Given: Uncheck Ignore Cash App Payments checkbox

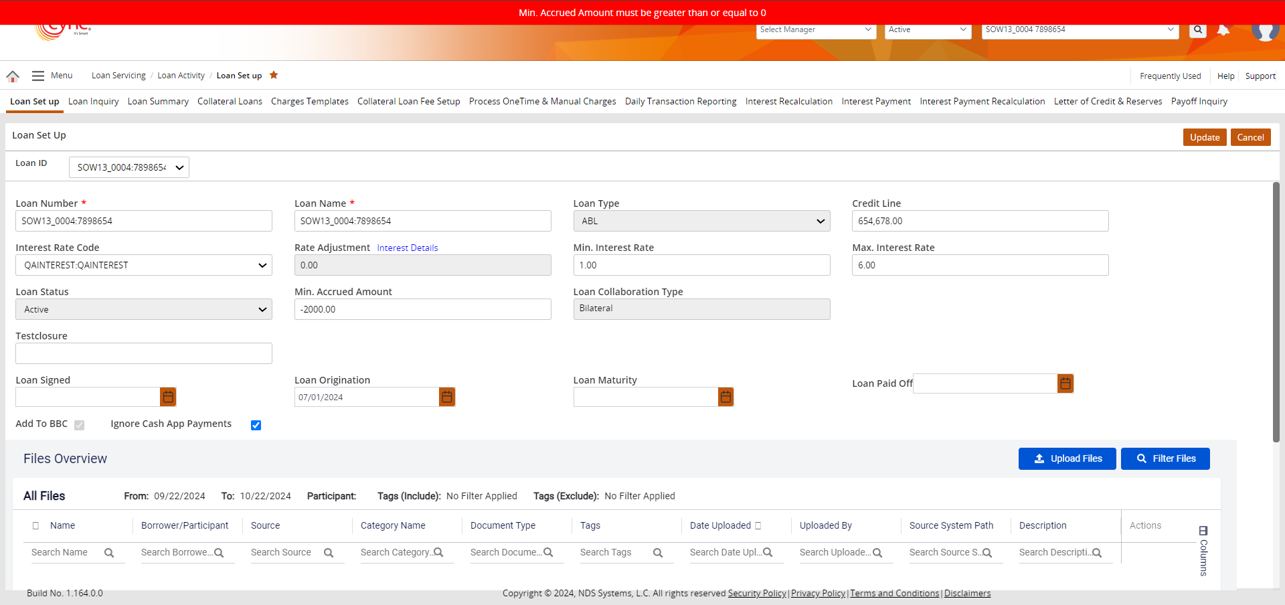Looking at the screenshot, I should click(256, 425).
